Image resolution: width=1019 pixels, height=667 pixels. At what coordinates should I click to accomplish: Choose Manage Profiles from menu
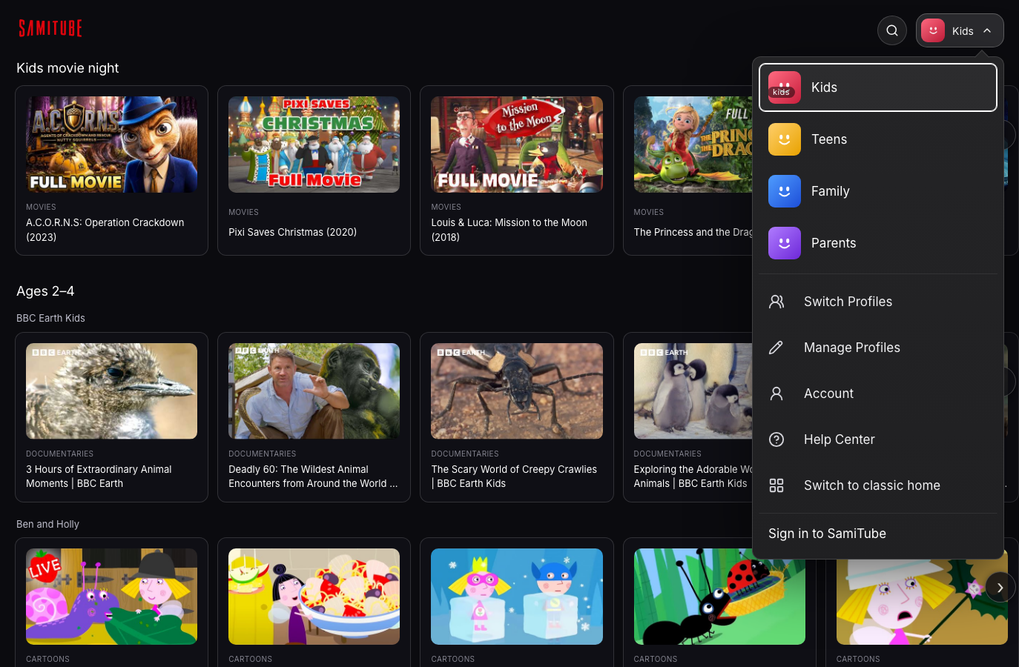click(878, 348)
